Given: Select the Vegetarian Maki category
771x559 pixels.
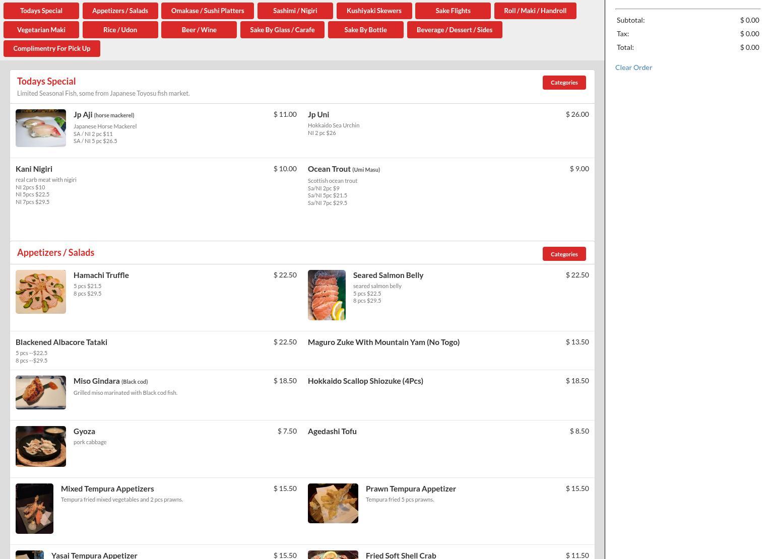Looking at the screenshot, I should (x=41, y=30).
